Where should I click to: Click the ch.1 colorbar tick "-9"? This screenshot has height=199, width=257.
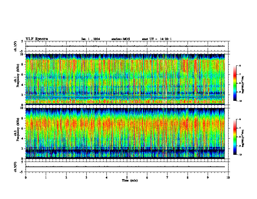(x=239, y=92)
